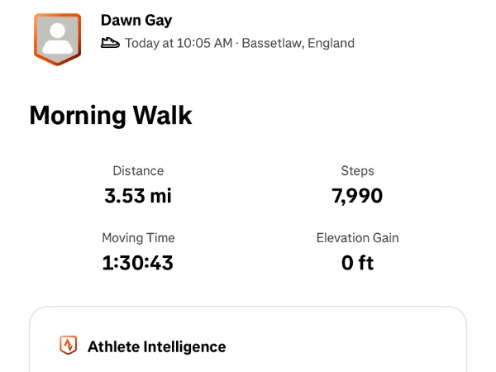This screenshot has width=496, height=372.
Task: Click the Distance stat label
Action: 138,171
